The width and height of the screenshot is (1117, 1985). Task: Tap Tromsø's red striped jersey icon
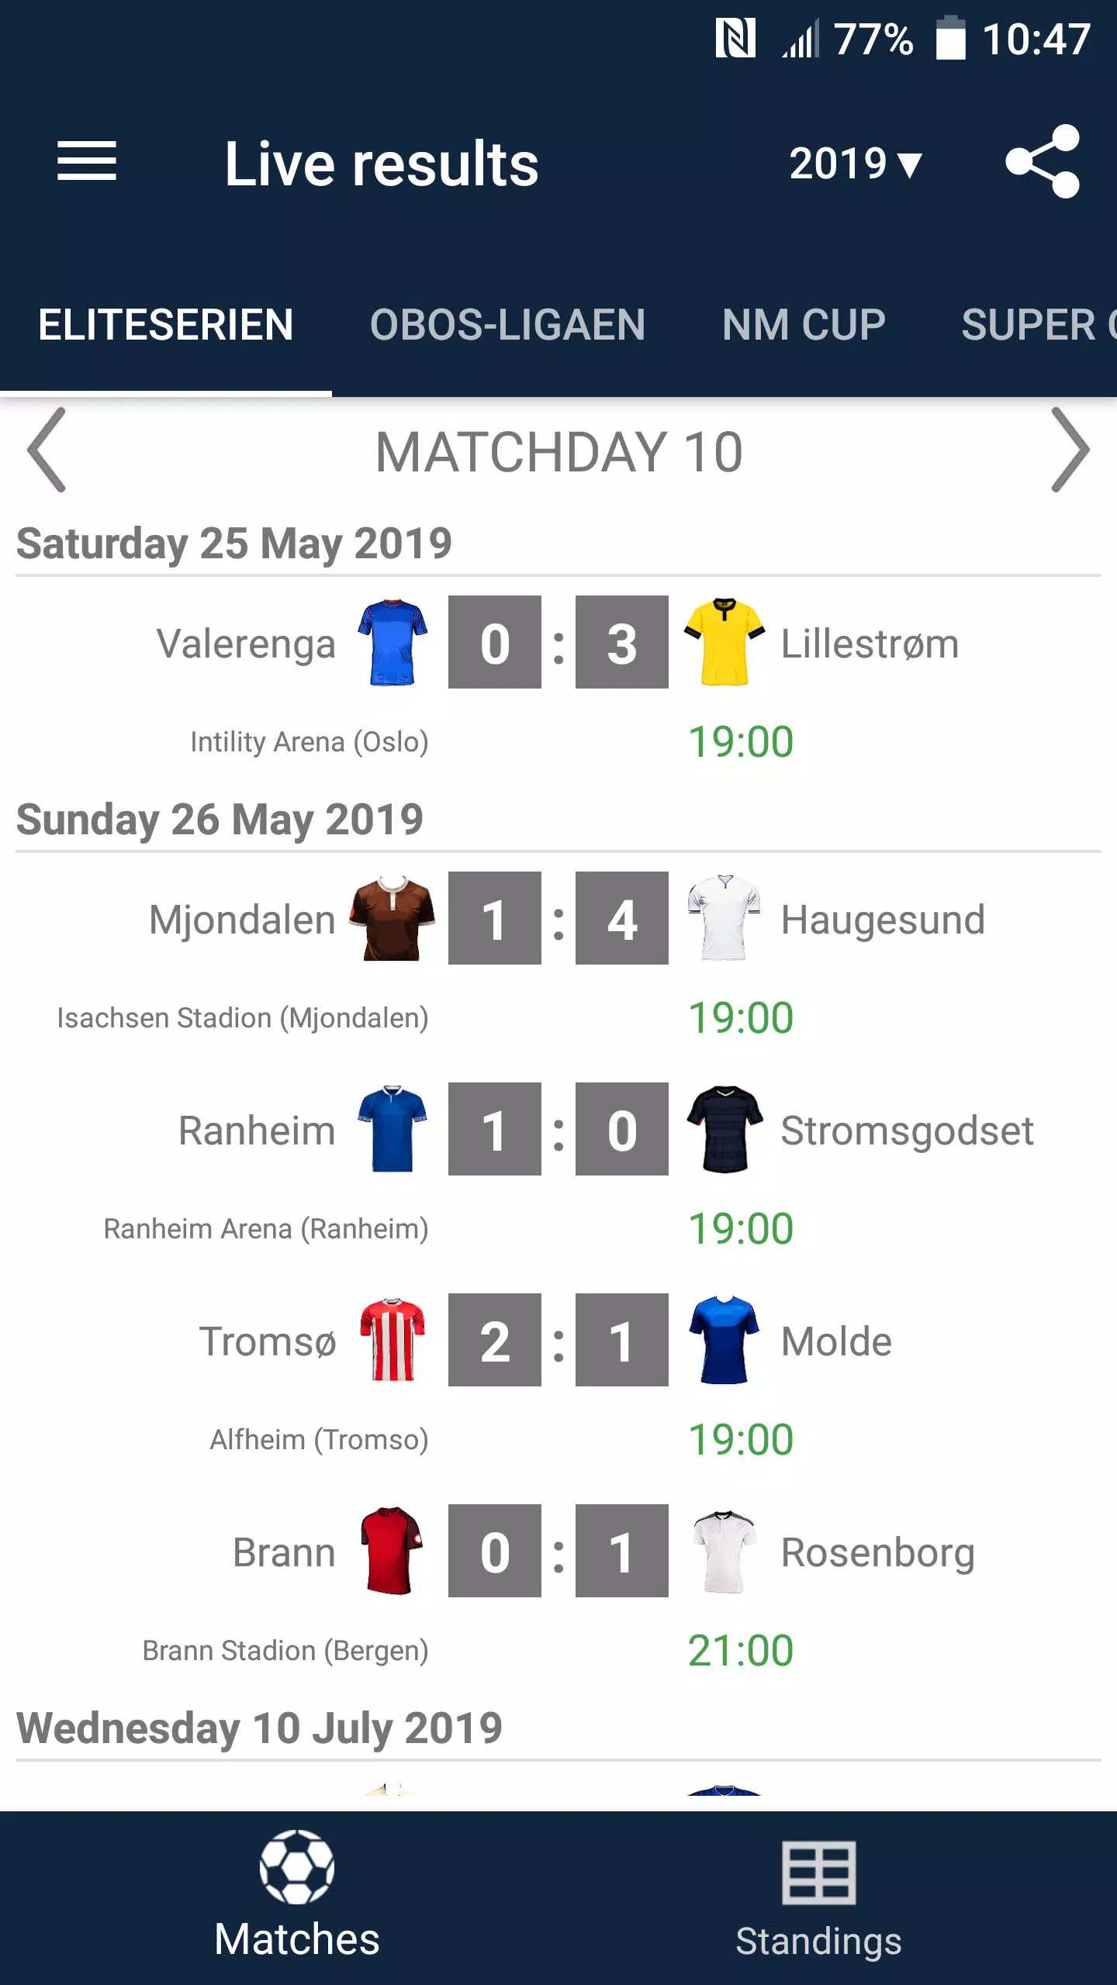tap(393, 1340)
